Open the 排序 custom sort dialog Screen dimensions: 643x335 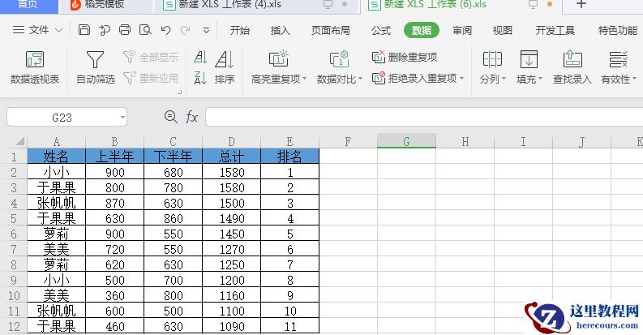click(x=225, y=67)
